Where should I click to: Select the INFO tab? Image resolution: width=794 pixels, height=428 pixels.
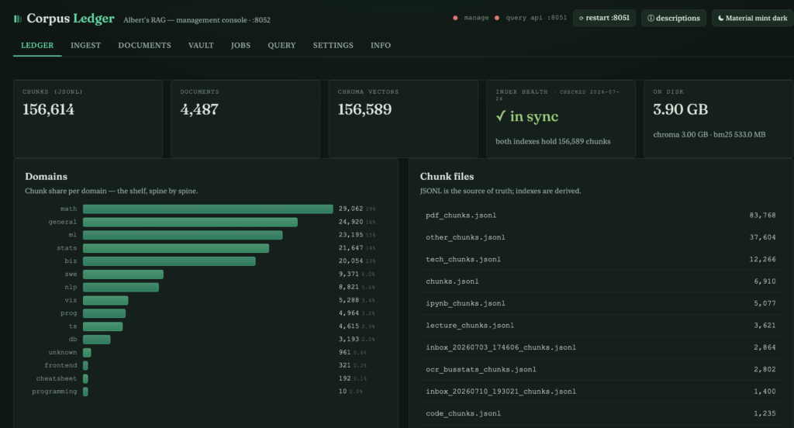coord(380,46)
